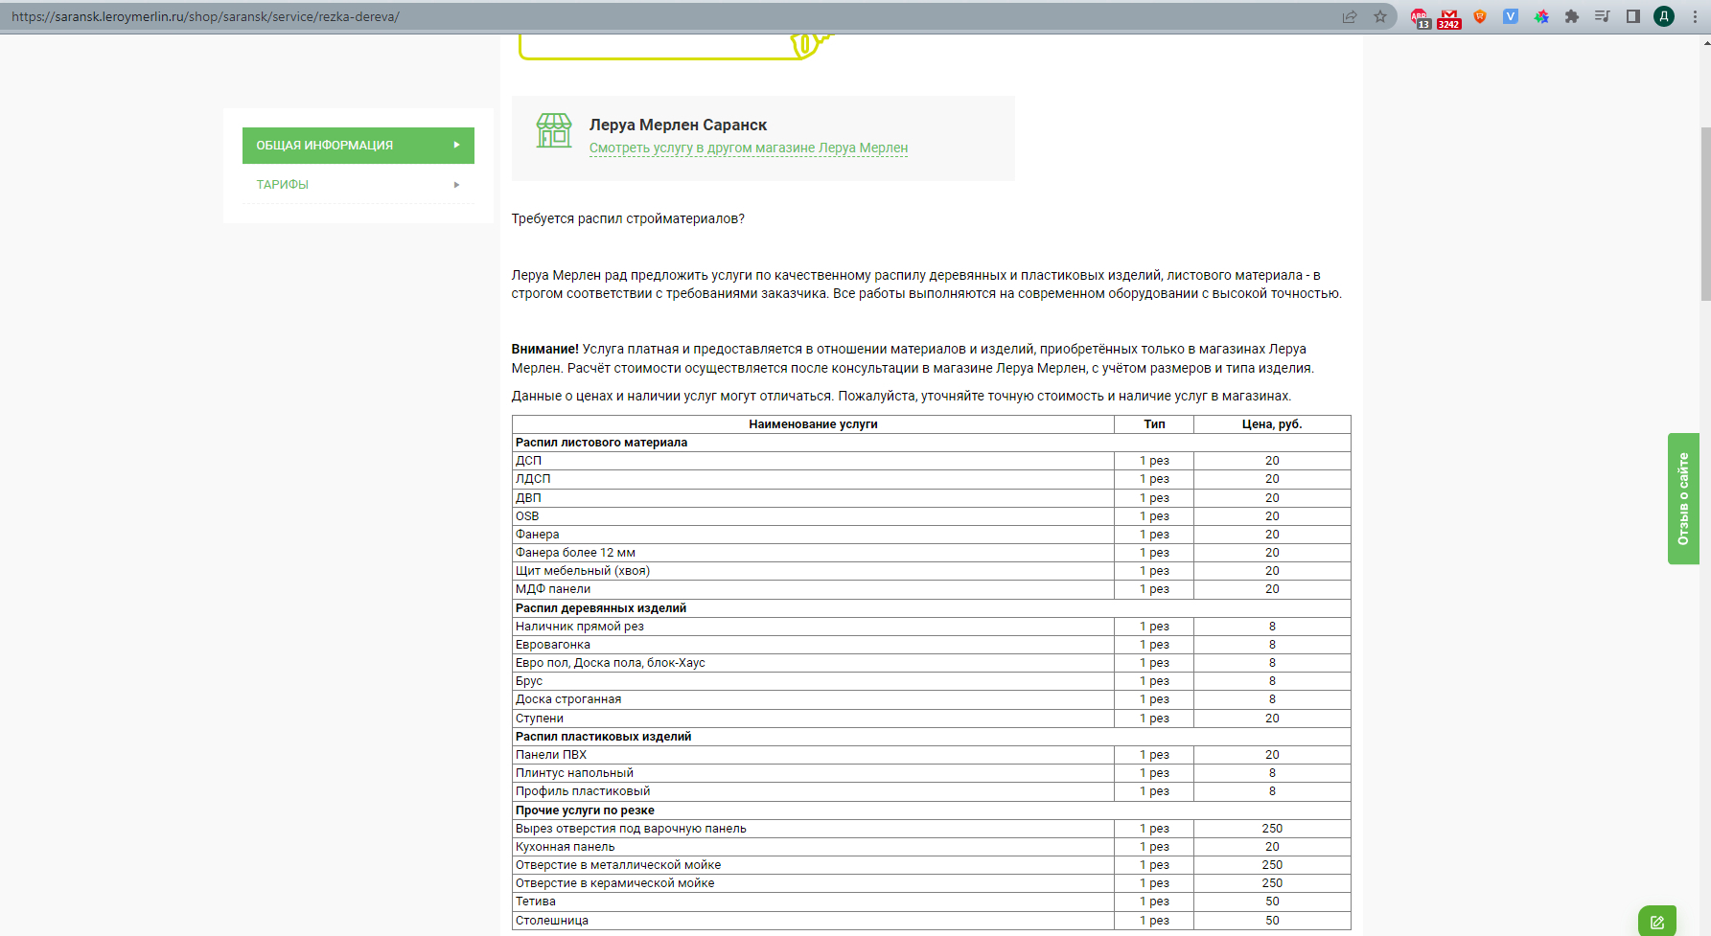The height and width of the screenshot is (936, 1711).
Task: Open Gmail checker extension showing 3242
Action: (1449, 16)
